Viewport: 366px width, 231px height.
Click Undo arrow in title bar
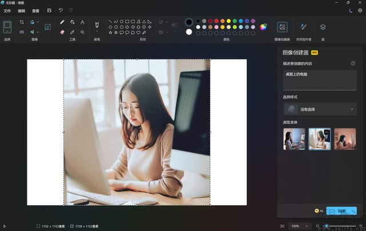click(x=61, y=10)
